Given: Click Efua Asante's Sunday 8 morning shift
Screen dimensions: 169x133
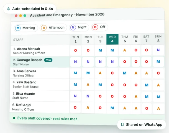Looking at the screenshot, I should point(158,97).
